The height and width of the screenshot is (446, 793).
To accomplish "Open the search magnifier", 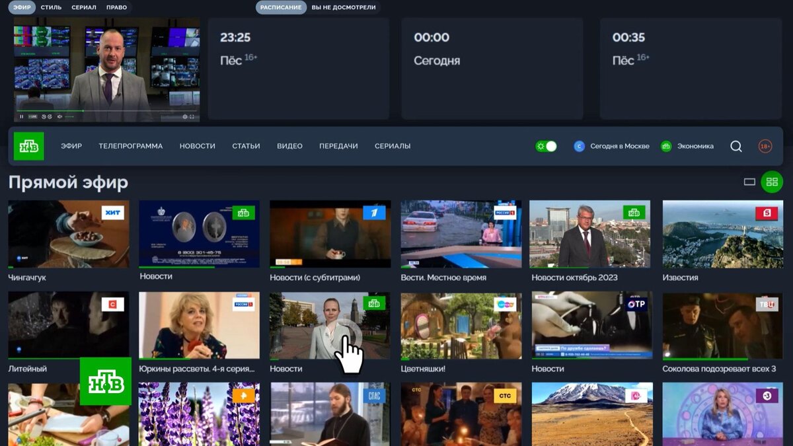I will tap(736, 146).
